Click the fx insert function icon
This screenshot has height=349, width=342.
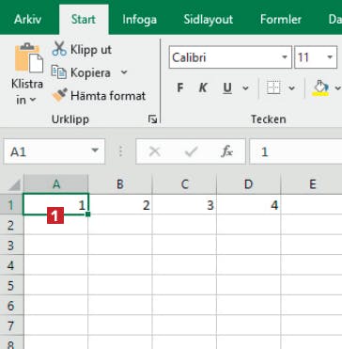(226, 151)
